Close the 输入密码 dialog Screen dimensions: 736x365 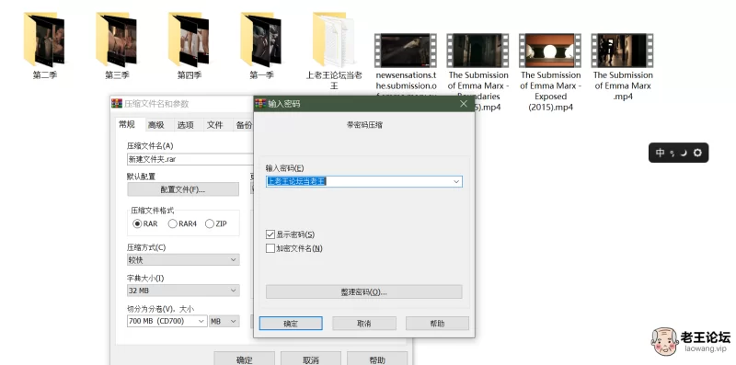[464, 104]
